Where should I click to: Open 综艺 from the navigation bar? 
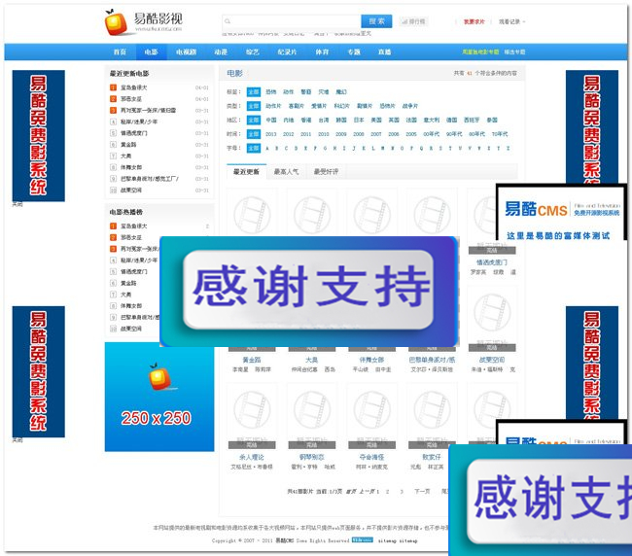point(253,52)
